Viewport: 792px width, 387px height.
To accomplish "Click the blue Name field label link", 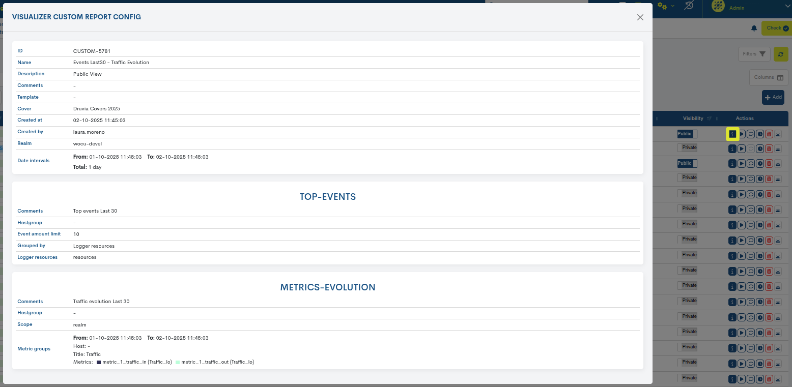I will click(x=24, y=62).
